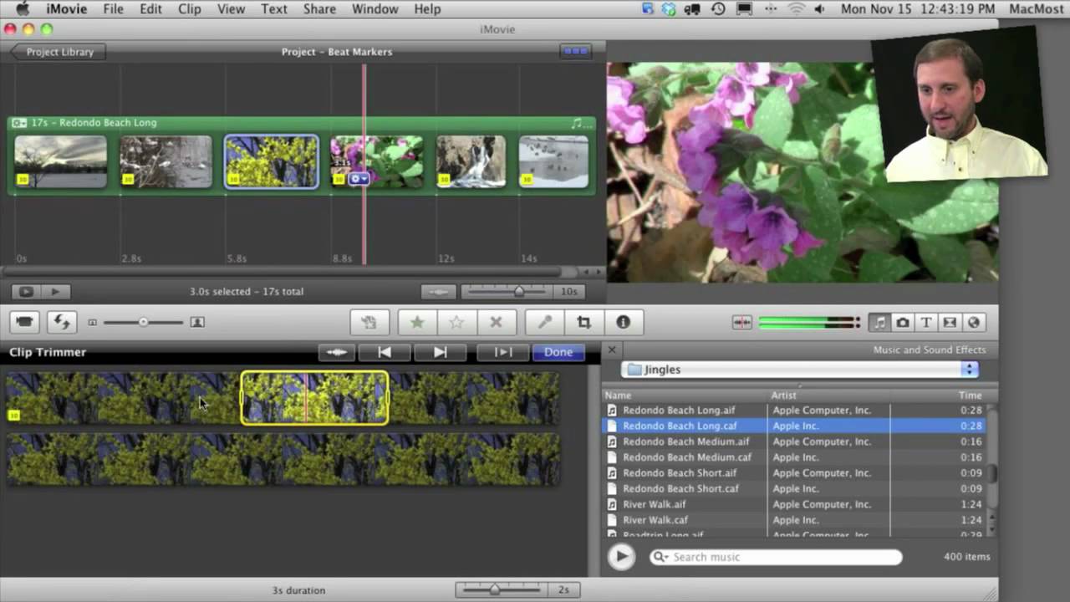Image resolution: width=1070 pixels, height=602 pixels.
Task: Sort music list by Artist column
Action: point(828,395)
